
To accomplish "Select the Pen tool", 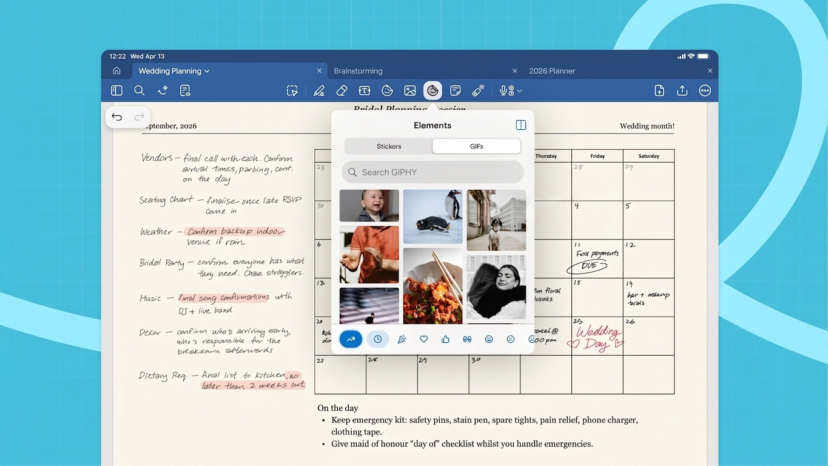I will coord(319,90).
